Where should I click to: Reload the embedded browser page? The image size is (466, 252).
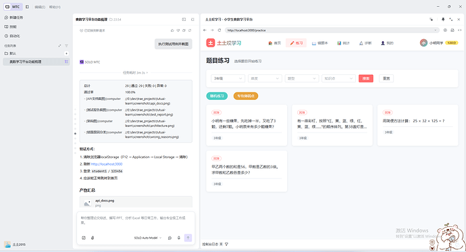coord(219,30)
